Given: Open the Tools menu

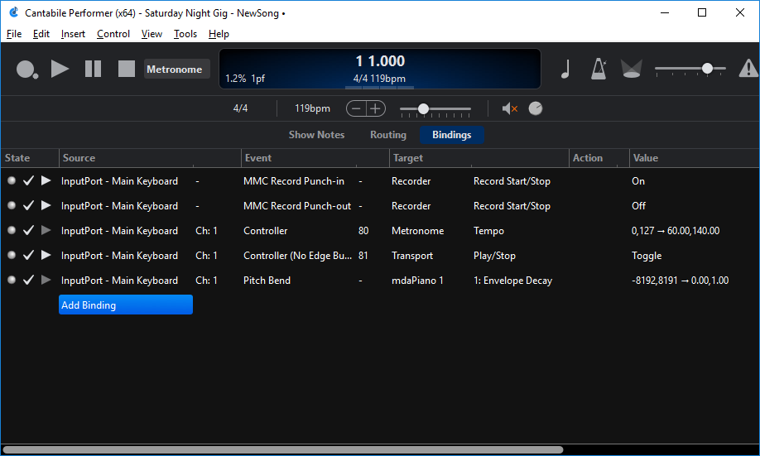Looking at the screenshot, I should point(185,34).
